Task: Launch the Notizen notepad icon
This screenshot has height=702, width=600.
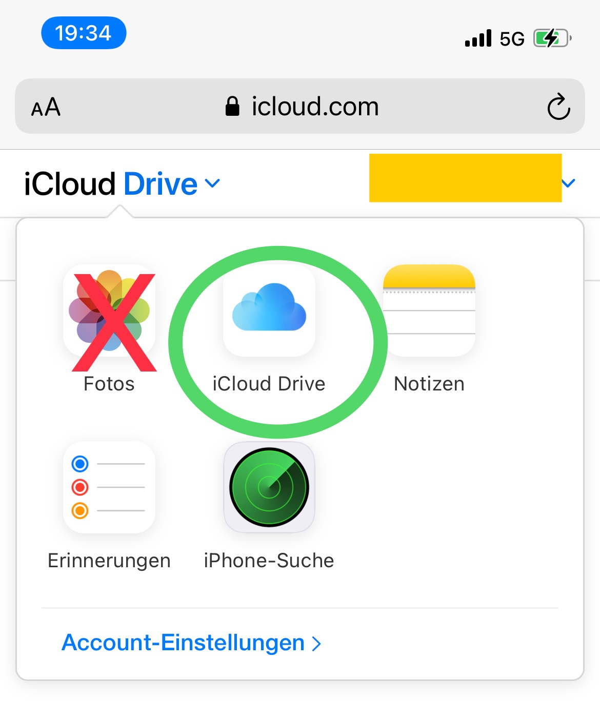Action: coord(429,311)
